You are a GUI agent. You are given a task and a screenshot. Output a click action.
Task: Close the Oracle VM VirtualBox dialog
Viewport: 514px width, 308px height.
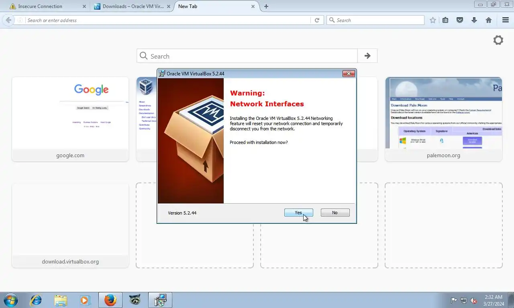349,73
